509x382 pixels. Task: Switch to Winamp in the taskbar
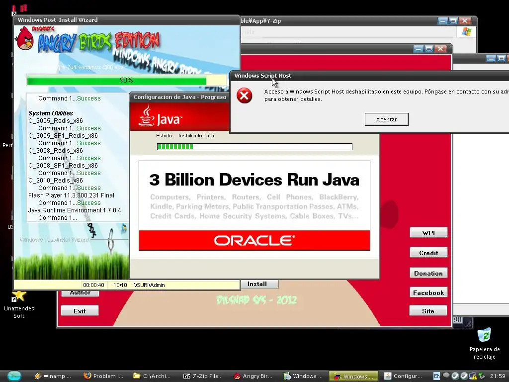[x=53, y=376]
